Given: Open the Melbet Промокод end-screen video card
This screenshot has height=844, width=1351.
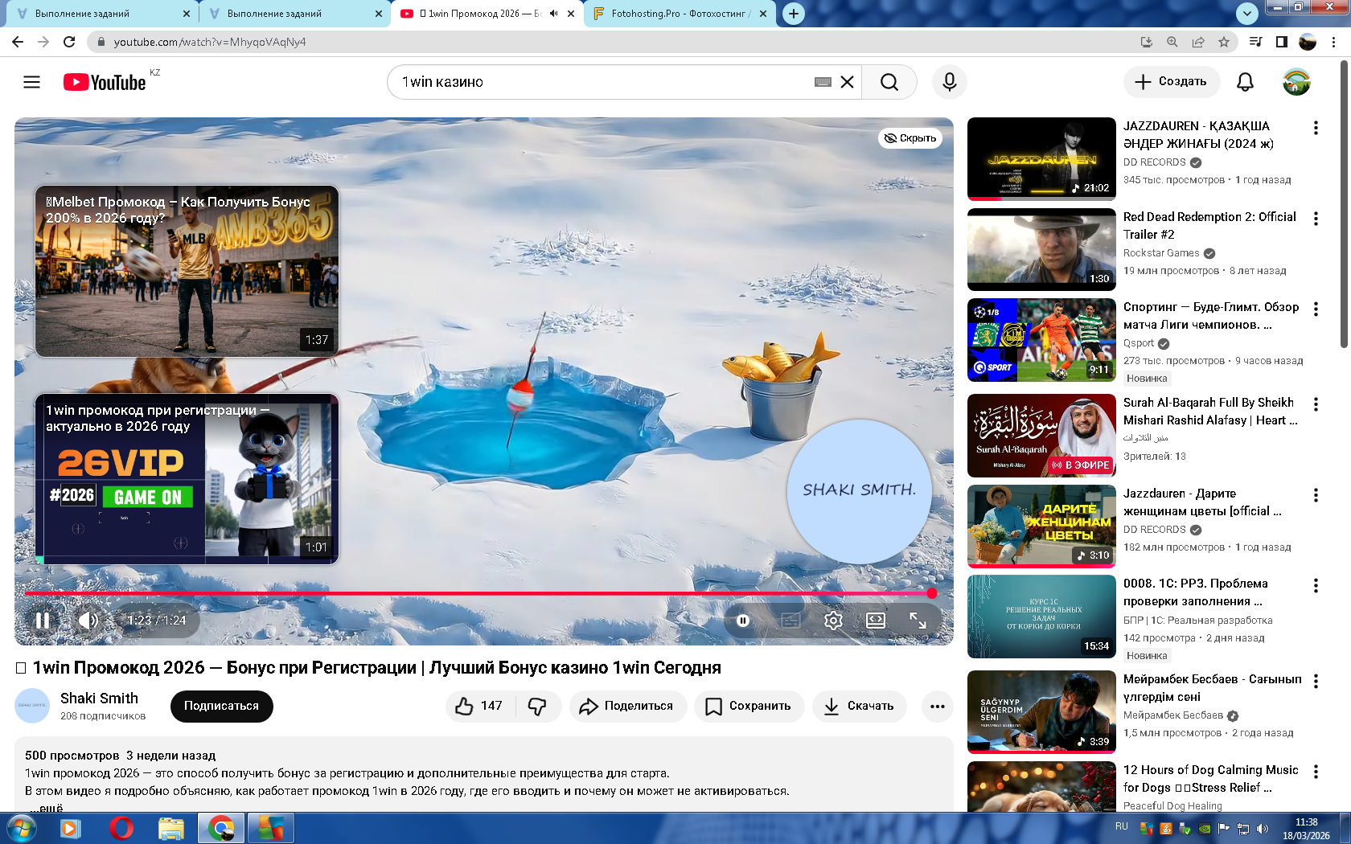Looking at the screenshot, I should [x=187, y=272].
